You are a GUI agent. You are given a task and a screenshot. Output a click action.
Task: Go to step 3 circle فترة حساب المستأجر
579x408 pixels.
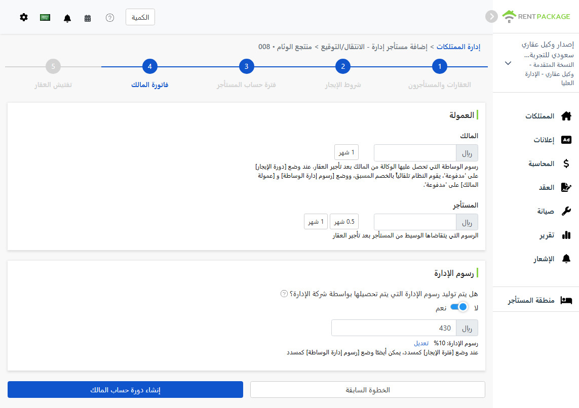click(246, 66)
